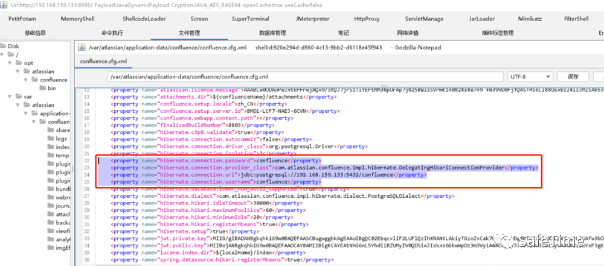Click the var folder icon
This screenshot has width=604, height=266.
pos(20,97)
